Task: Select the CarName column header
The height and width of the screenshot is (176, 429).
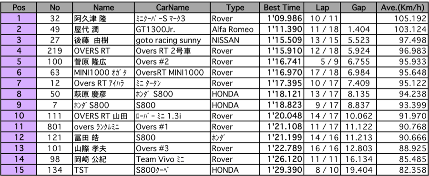Action: tap(173, 7)
